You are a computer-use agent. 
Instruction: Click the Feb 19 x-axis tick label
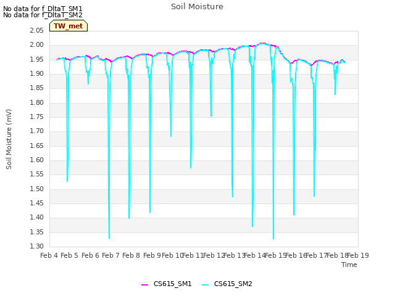point(358,255)
